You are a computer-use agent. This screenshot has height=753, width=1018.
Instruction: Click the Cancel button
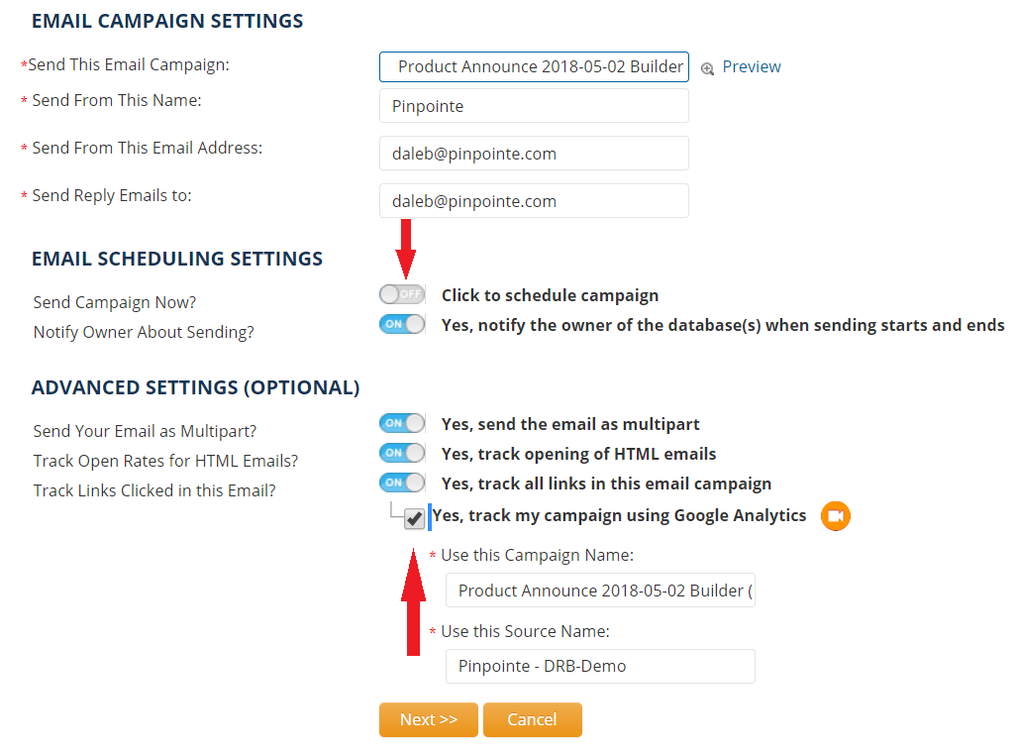533,719
